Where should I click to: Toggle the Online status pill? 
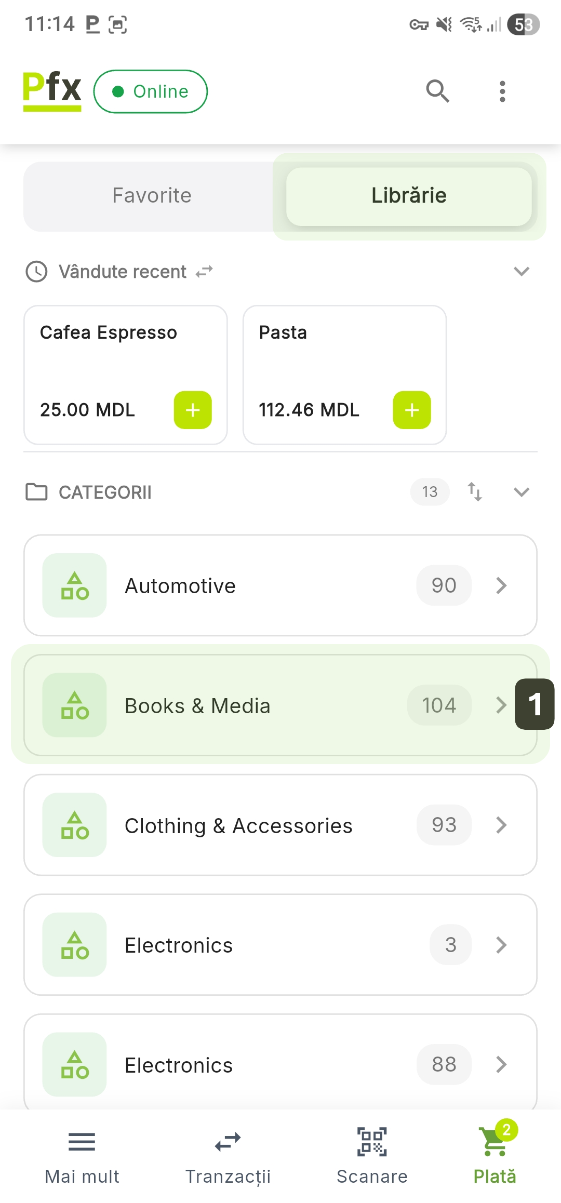[x=151, y=91]
